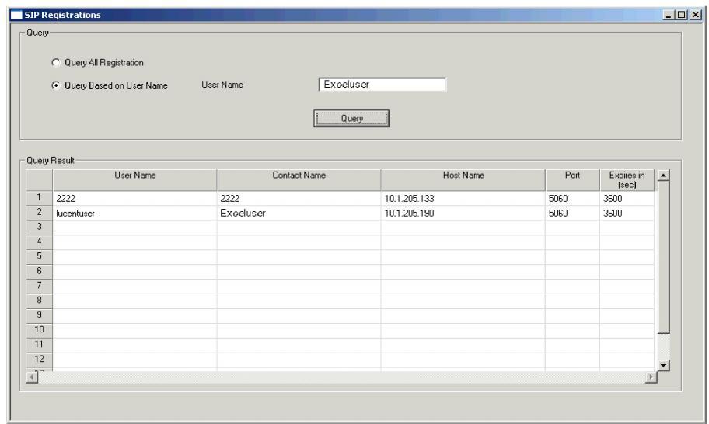Screen dimensions: 709x424
Task: Click the User Name column header
Action: coord(134,176)
